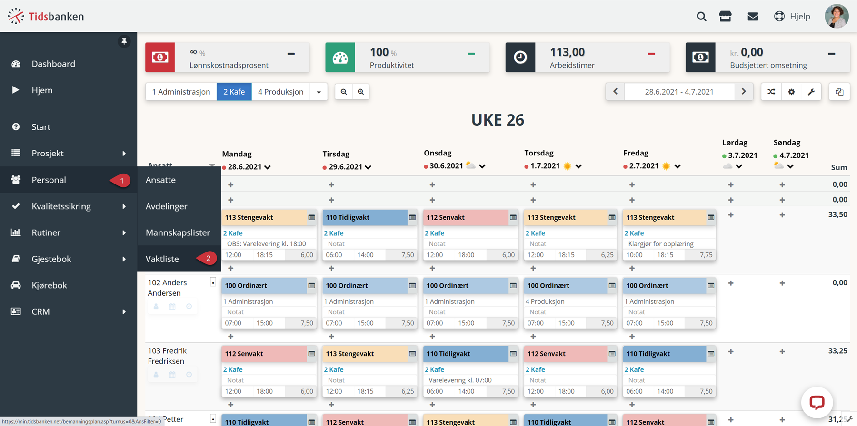This screenshot has width=857, height=426.
Task: Click the Arbeidstimer clock icon
Action: click(520, 58)
